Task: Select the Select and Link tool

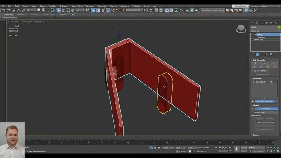Action: click(x=14, y=11)
